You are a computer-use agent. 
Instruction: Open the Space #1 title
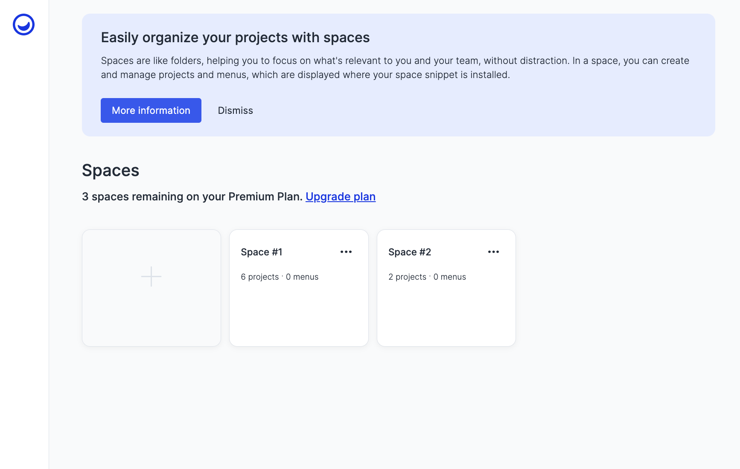(262, 252)
